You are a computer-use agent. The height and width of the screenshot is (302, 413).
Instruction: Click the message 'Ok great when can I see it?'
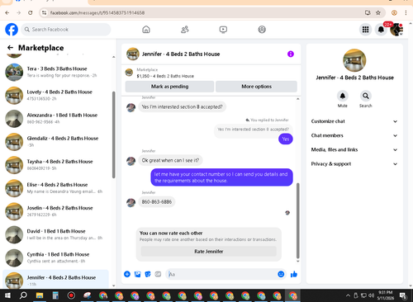[x=170, y=160]
